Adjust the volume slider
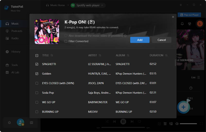The image size is (206, 132). pos(188,124)
